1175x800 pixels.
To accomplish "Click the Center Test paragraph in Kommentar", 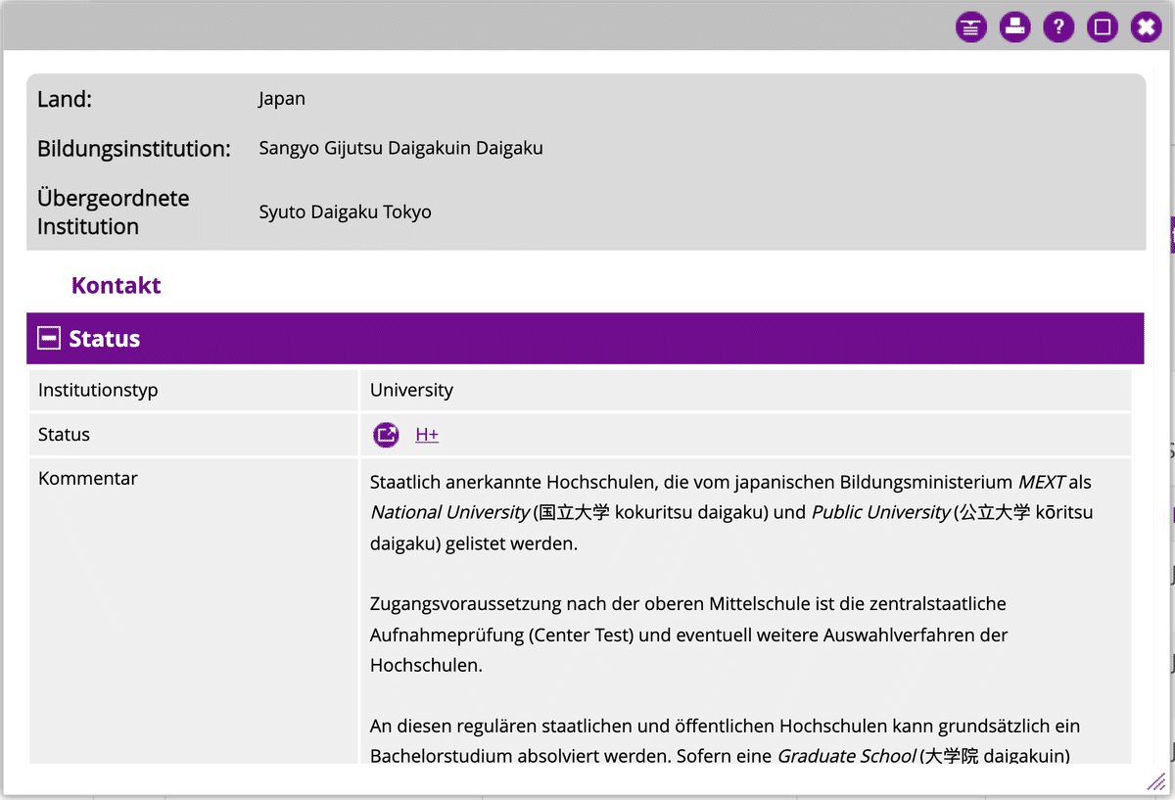I will [x=688, y=635].
